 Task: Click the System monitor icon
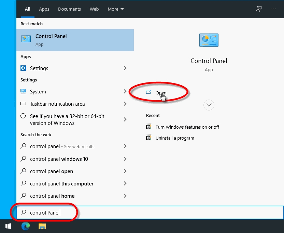pos(23,91)
